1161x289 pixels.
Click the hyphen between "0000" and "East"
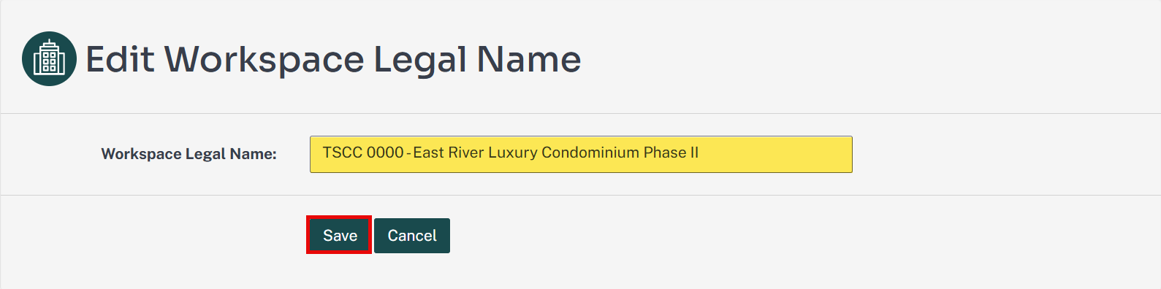coord(408,153)
